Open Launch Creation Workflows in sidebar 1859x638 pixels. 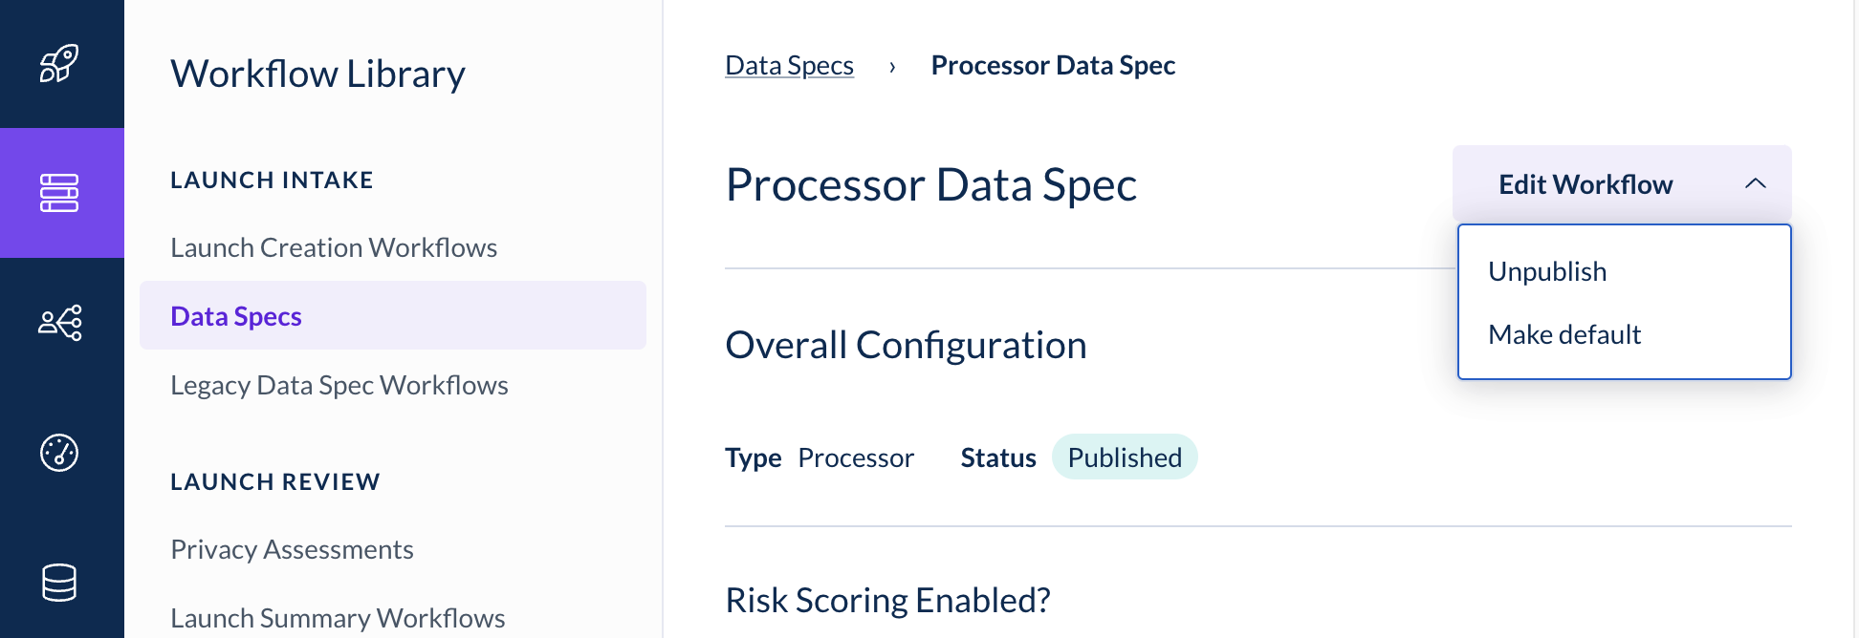click(x=334, y=248)
